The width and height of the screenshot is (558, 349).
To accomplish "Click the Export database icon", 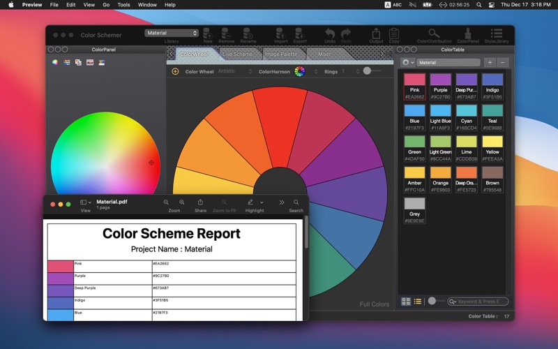I will pyautogui.click(x=300, y=34).
